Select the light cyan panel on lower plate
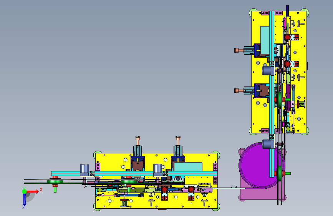This screenshot has width=333, height=216. pos(188,167)
